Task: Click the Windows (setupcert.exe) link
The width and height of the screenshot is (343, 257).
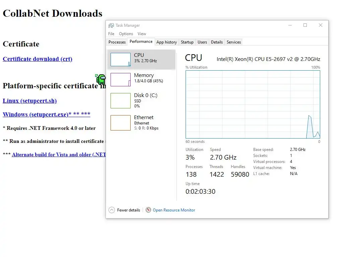Action: tap(46, 114)
